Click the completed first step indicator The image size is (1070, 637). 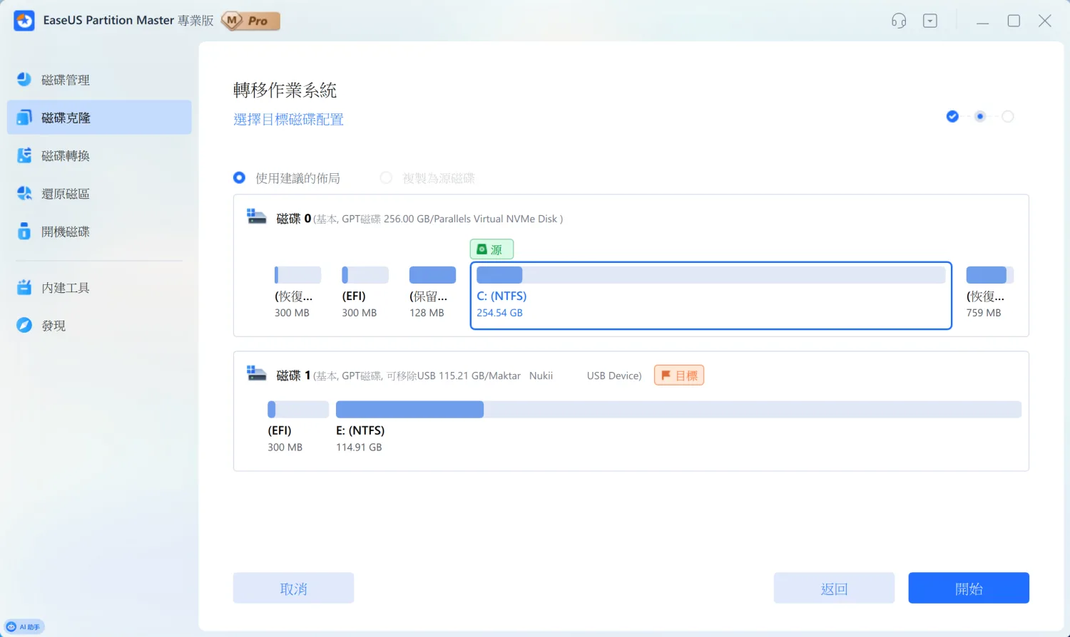tap(952, 116)
